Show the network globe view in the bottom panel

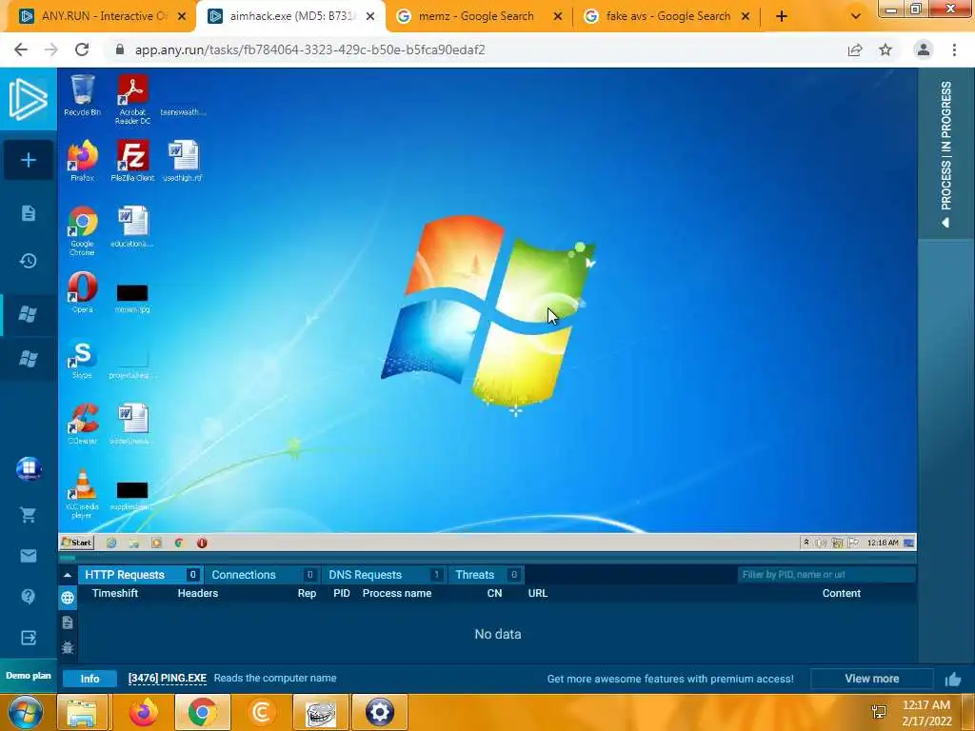[68, 598]
